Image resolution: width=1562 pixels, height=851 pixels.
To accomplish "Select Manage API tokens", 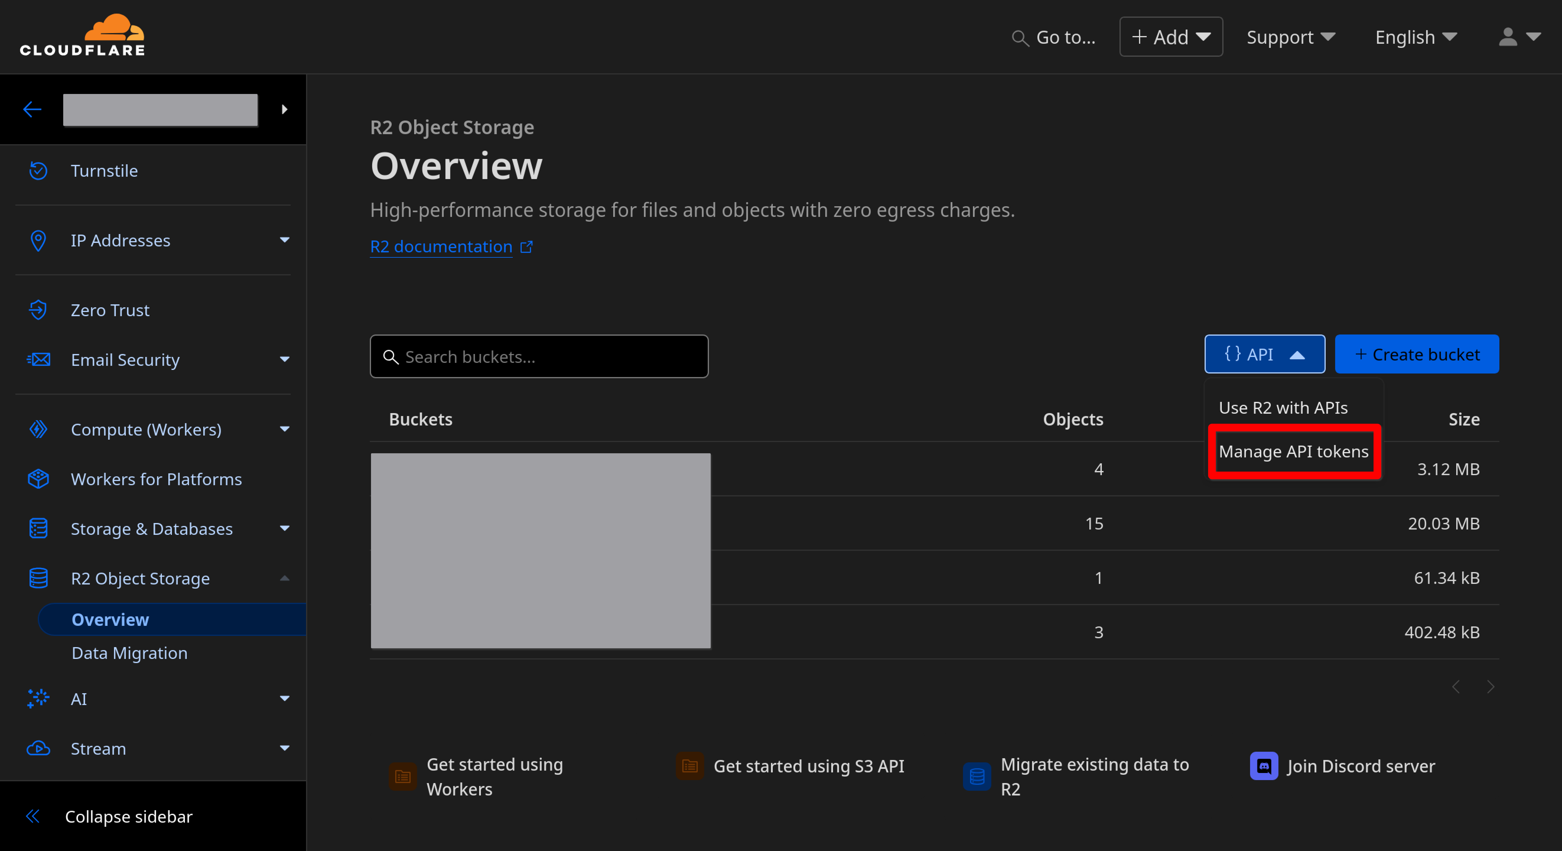I will coord(1293,451).
